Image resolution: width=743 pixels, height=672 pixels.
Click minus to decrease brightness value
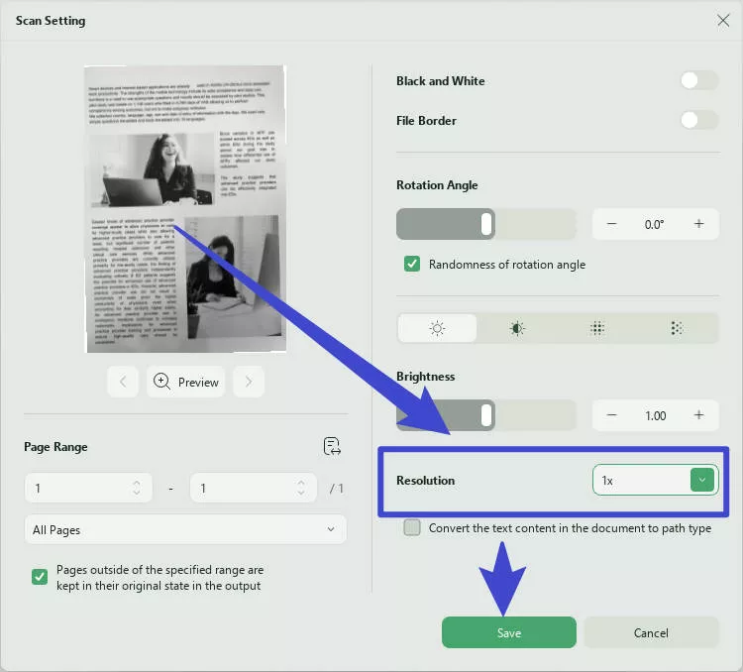612,415
